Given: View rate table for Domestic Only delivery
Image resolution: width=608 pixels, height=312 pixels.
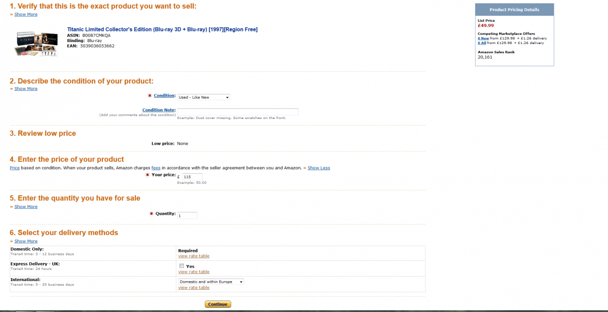Looking at the screenshot, I should coord(194,256).
